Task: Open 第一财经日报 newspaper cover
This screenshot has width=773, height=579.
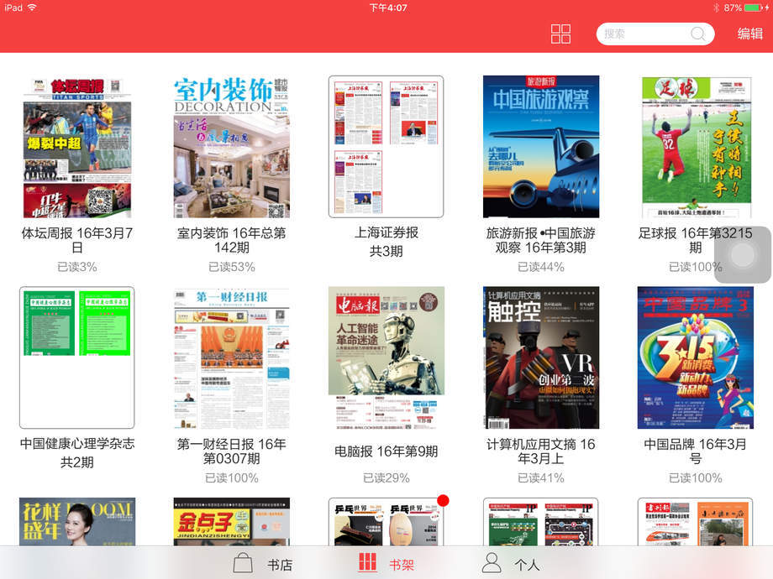Action: coord(232,357)
